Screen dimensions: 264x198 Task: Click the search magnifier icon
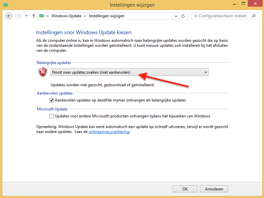coord(254,16)
